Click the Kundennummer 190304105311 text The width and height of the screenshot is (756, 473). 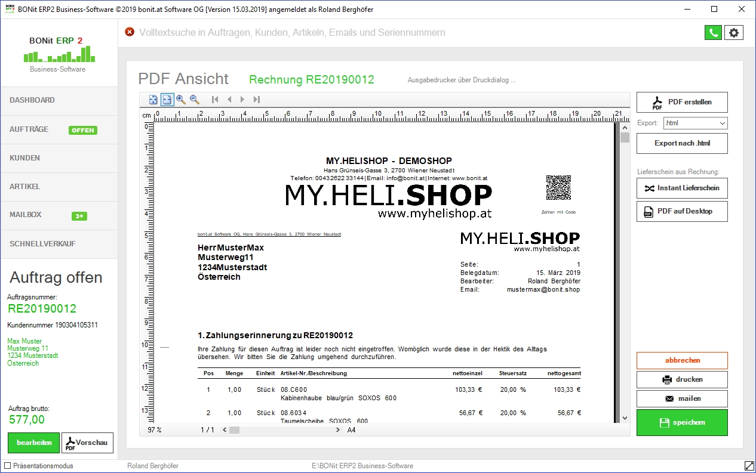pos(53,325)
